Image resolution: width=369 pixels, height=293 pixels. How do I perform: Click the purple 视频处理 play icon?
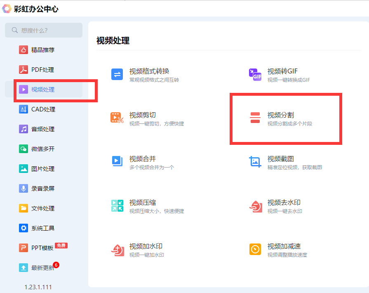24,90
